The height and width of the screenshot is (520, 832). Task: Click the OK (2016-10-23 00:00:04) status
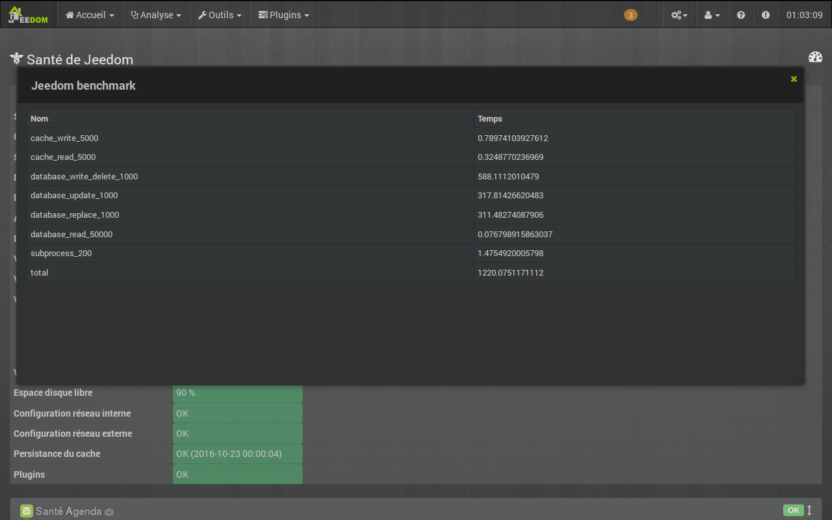click(x=237, y=454)
